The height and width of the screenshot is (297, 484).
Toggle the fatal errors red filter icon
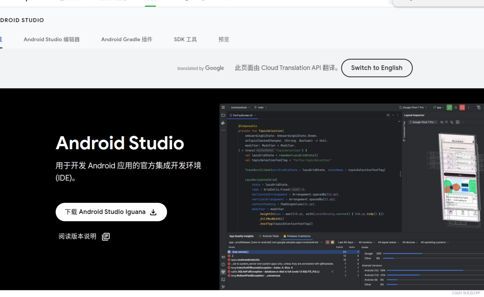click(x=328, y=242)
